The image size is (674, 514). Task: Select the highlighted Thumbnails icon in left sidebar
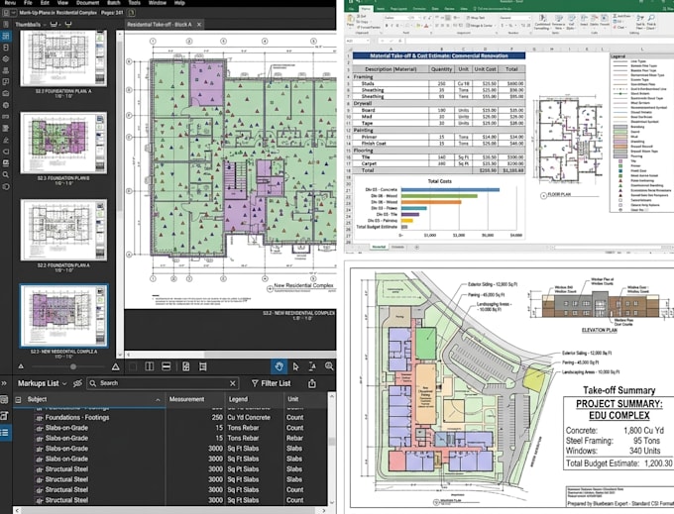[6, 36]
